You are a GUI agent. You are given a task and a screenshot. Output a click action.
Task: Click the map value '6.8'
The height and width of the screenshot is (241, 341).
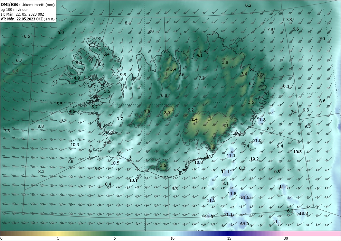pyautogui.click(x=164, y=96)
